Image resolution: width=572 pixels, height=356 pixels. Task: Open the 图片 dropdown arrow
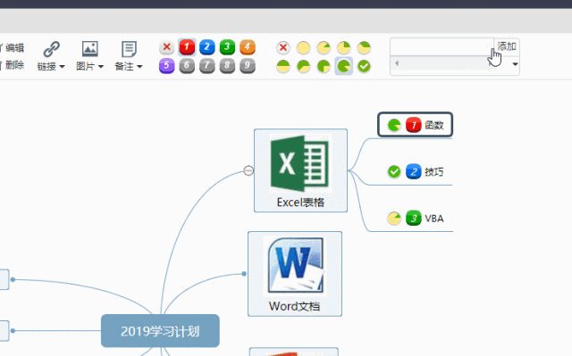click(x=101, y=67)
